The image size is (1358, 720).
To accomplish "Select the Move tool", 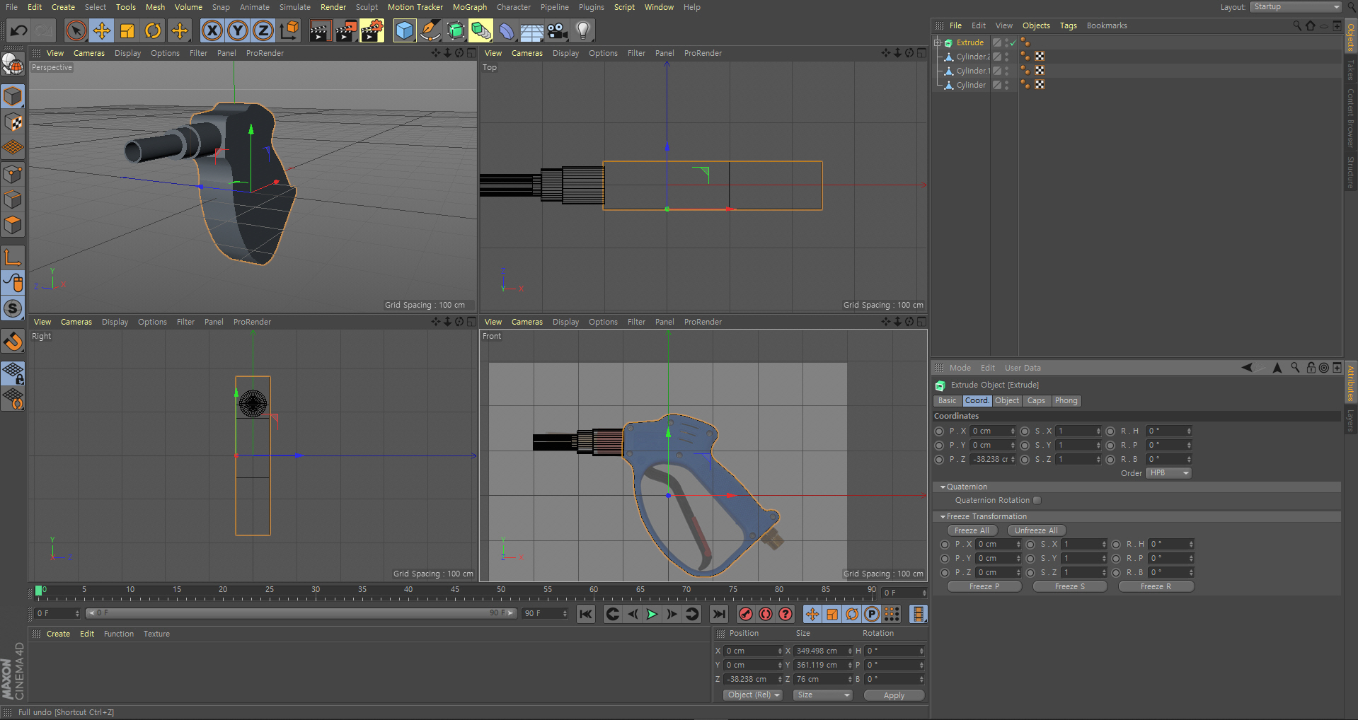I will tap(102, 30).
